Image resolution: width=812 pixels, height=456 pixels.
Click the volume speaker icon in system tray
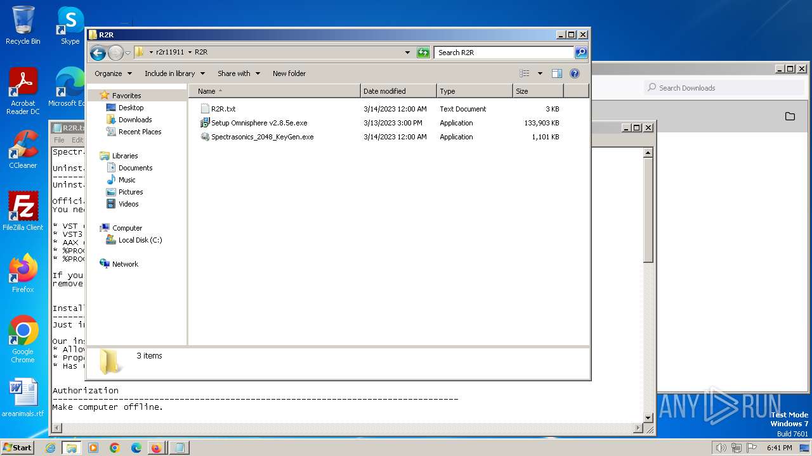click(x=721, y=448)
